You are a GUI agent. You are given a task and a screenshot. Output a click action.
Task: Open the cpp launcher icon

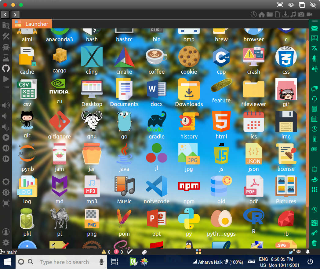tap(221, 57)
